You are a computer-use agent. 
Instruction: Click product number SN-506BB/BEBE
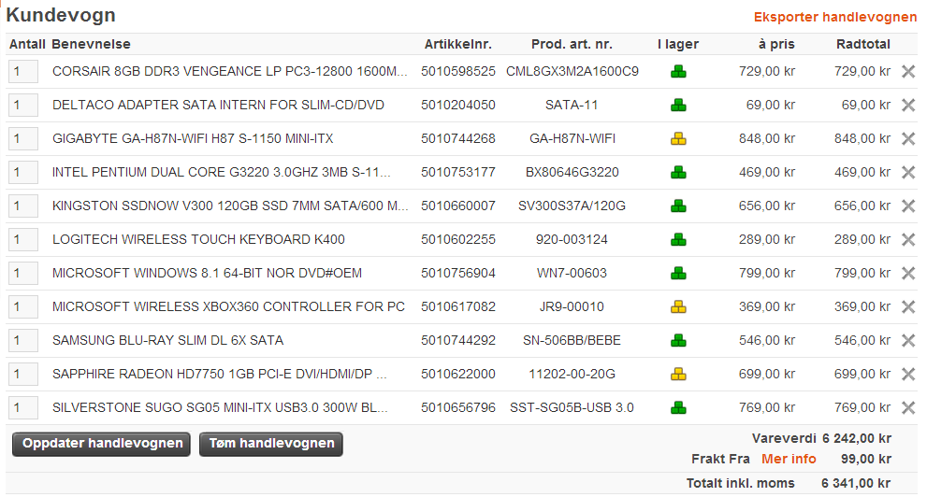point(572,341)
